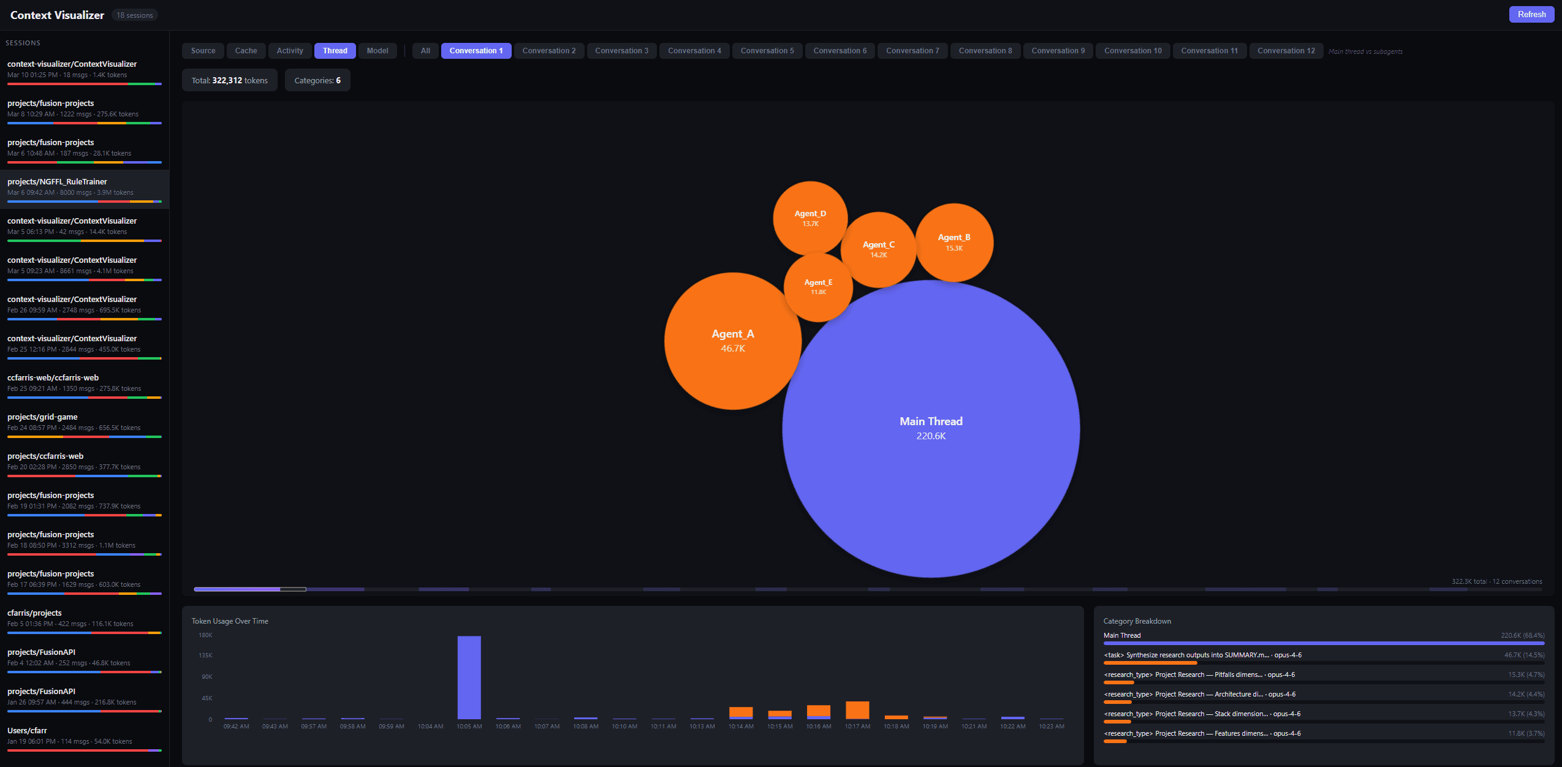The width and height of the screenshot is (1562, 767).
Task: Switch to the Source view
Action: 202,51
